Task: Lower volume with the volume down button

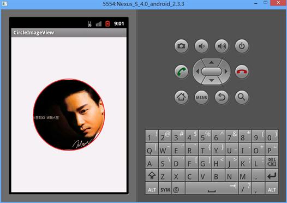Action: (201, 46)
